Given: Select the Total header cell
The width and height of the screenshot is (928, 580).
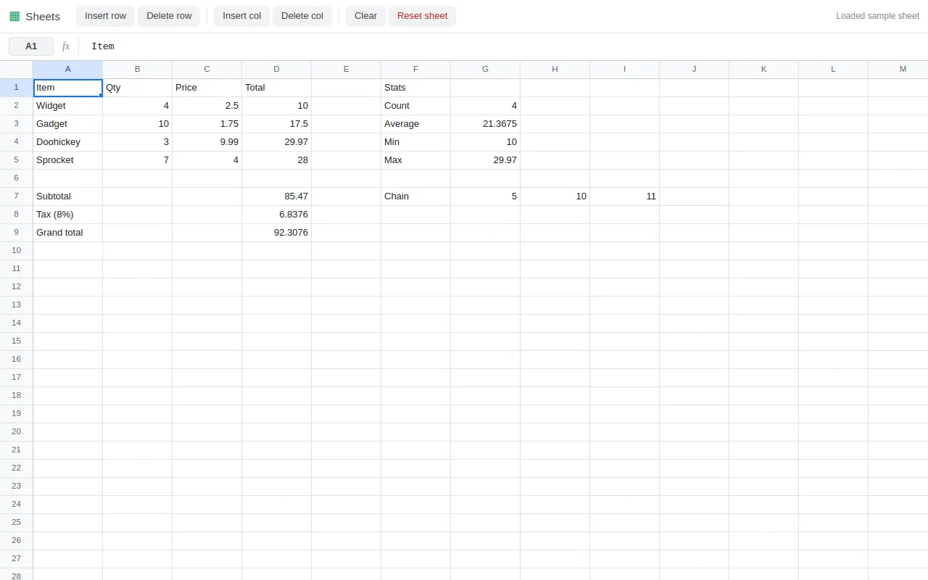Looking at the screenshot, I should pos(277,88).
